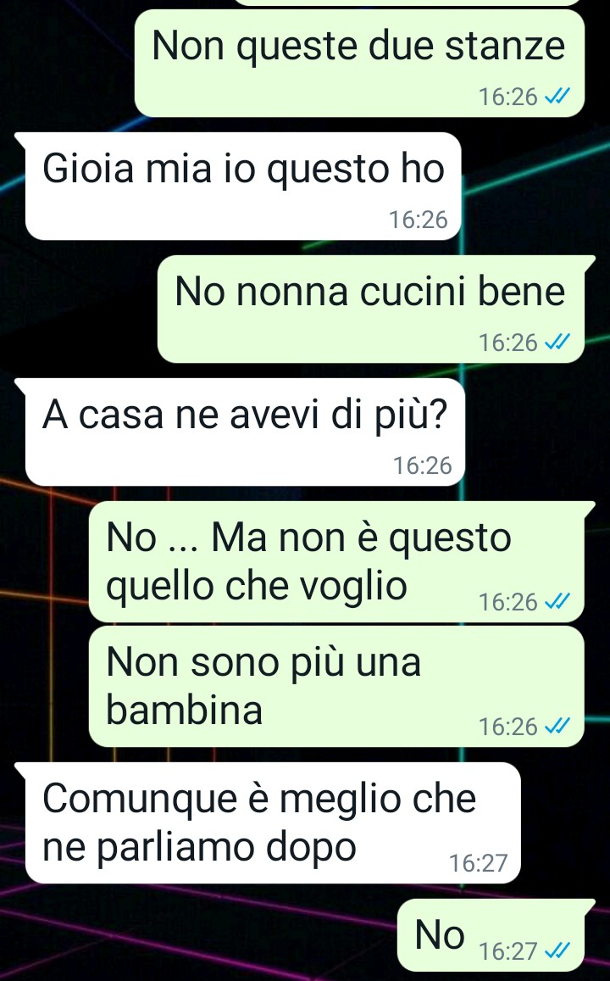The image size is (610, 981).
Task: Tap timestamp under 'A casa ne avevi di più?'
Action: pos(422,465)
